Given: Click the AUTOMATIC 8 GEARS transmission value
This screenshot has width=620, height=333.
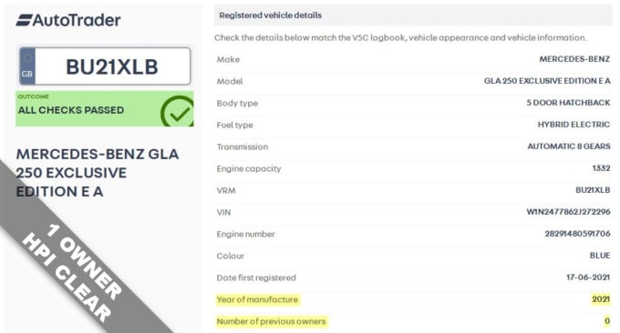Looking at the screenshot, I should click(569, 146).
